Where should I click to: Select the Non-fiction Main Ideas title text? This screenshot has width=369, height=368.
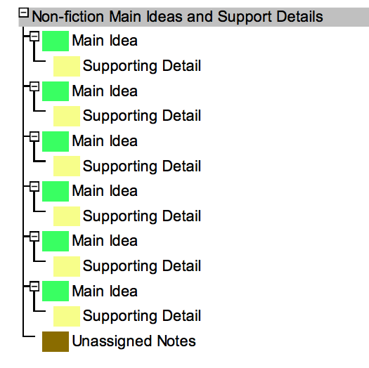tap(177, 17)
